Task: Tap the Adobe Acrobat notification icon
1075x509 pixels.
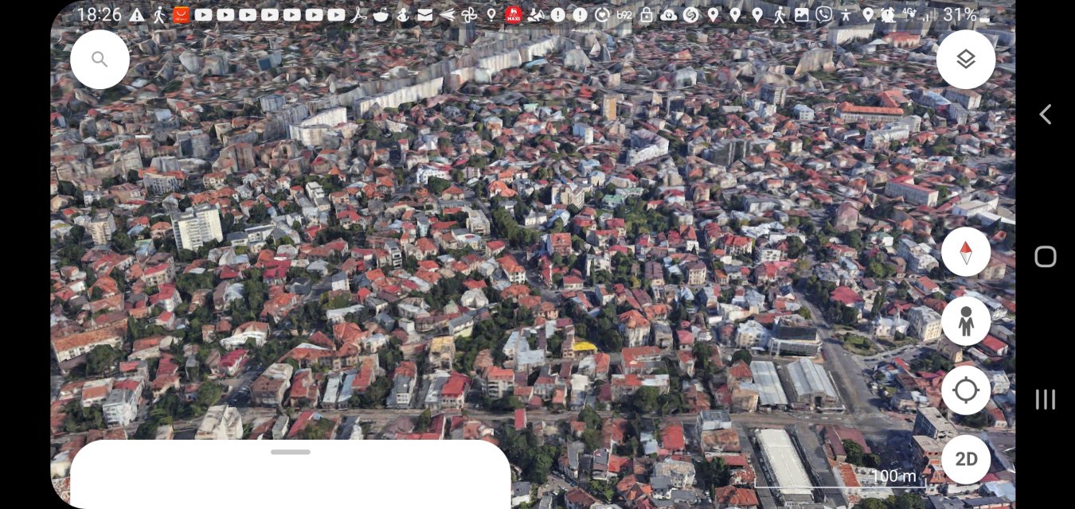Action: (x=358, y=14)
